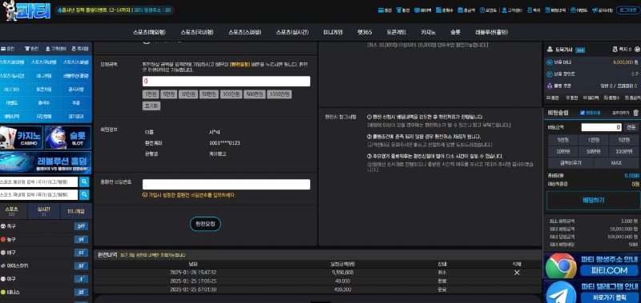The width and height of the screenshot is (641, 303).
Task: Add 50만원 to withdrawal amount
Action: coord(209,94)
